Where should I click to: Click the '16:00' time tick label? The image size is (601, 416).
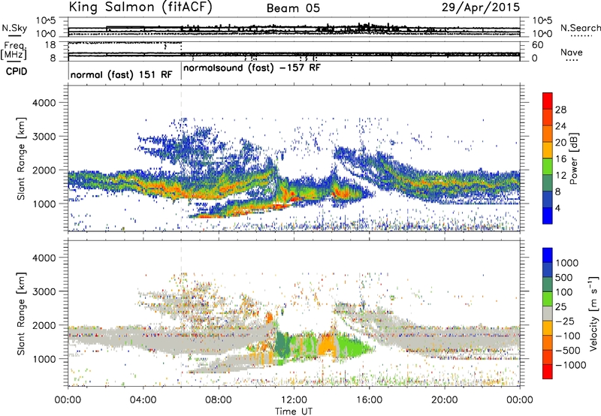369,400
